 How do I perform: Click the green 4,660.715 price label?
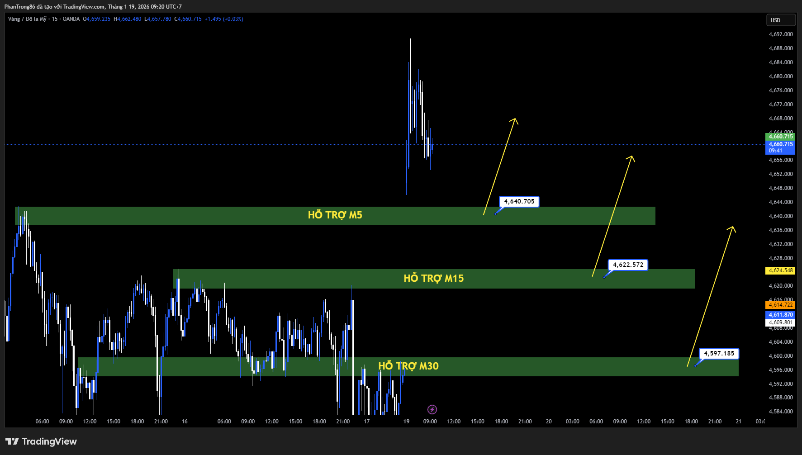point(780,137)
